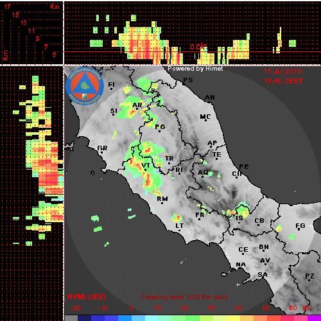Click the time stamp "13:45 CEST"
Screen dimensions: 321x321
click(283, 81)
